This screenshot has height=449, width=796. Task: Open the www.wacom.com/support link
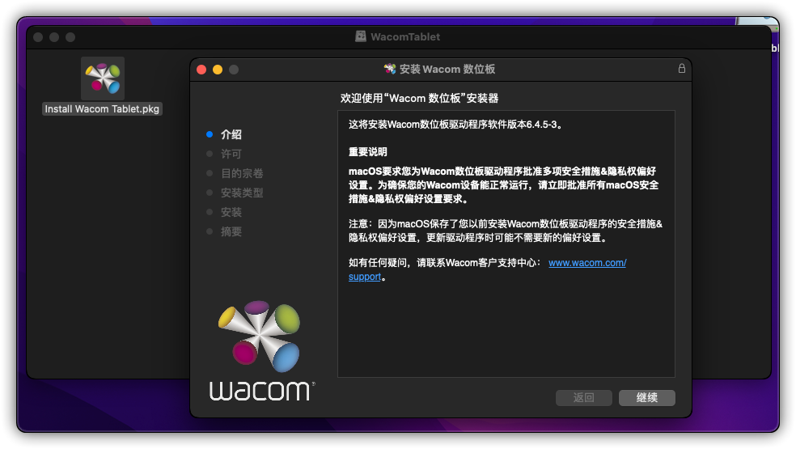click(x=587, y=263)
